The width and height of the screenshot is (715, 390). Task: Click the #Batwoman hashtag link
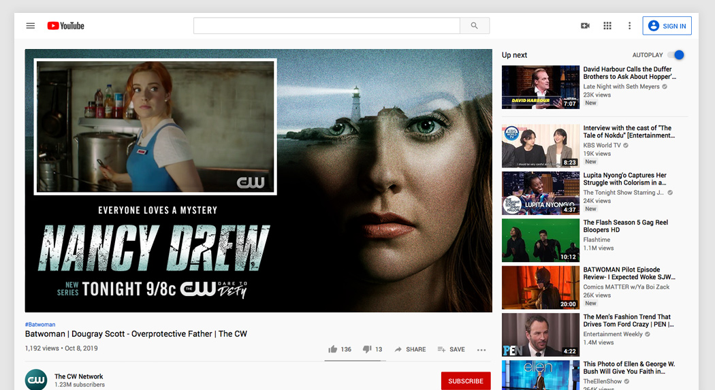tap(40, 325)
